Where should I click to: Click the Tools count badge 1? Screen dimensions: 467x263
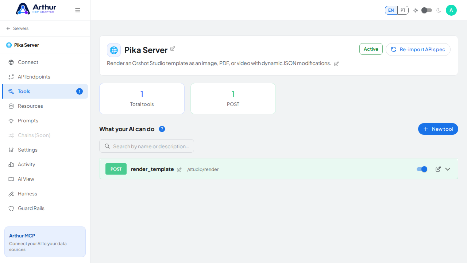tap(80, 91)
